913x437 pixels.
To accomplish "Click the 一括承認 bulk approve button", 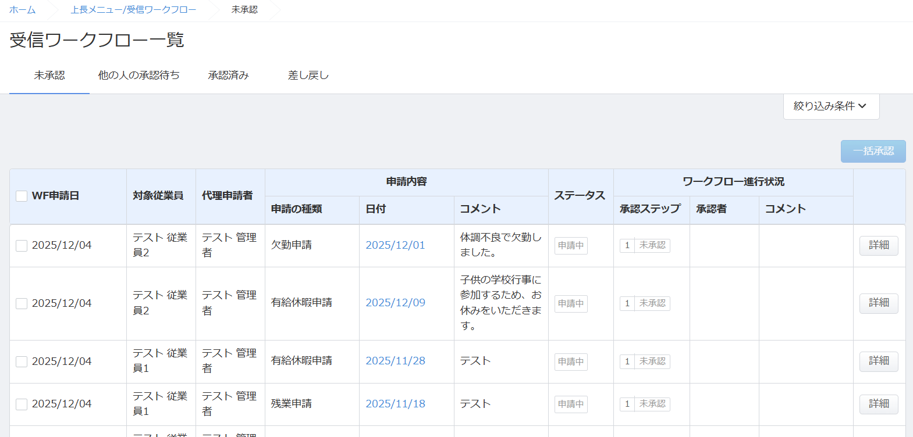I will (x=873, y=151).
